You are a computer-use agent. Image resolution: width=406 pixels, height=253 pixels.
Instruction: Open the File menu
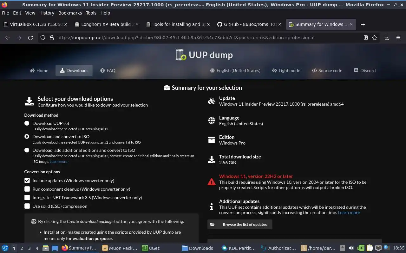[5, 13]
